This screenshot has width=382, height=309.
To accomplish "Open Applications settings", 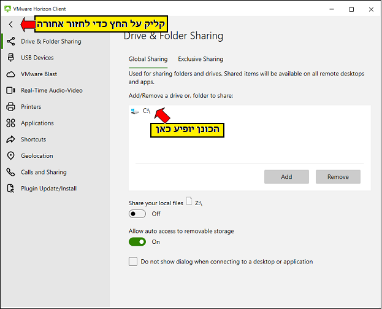I will pyautogui.click(x=55, y=123).
